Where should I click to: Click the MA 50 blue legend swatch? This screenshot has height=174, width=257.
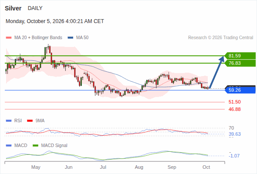pyautogui.click(x=71, y=38)
